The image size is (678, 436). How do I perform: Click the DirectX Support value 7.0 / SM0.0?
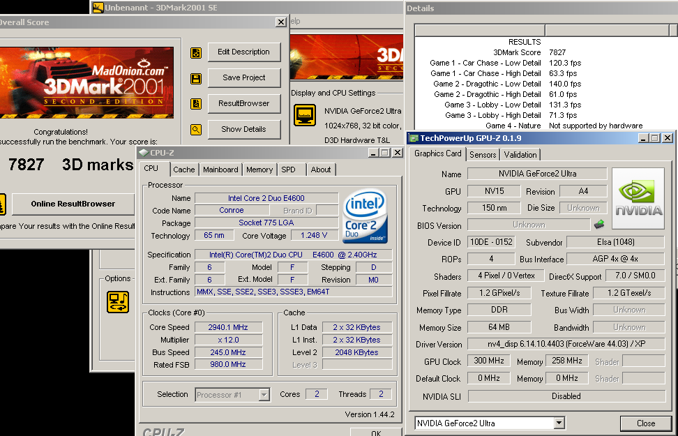click(x=635, y=276)
